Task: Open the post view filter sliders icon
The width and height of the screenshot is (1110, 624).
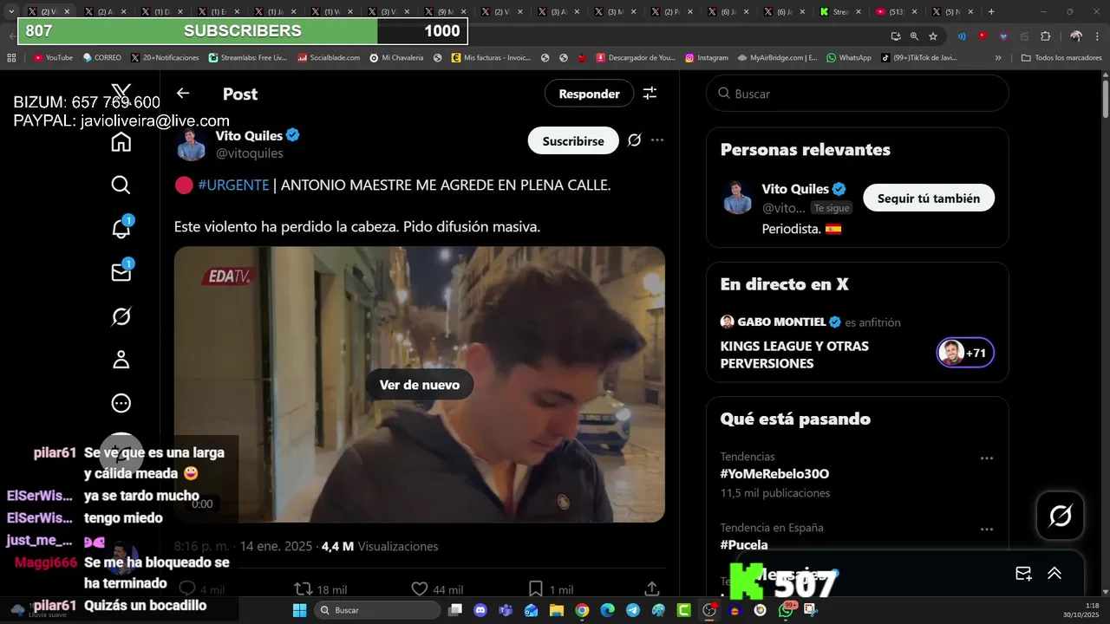Action: click(650, 94)
